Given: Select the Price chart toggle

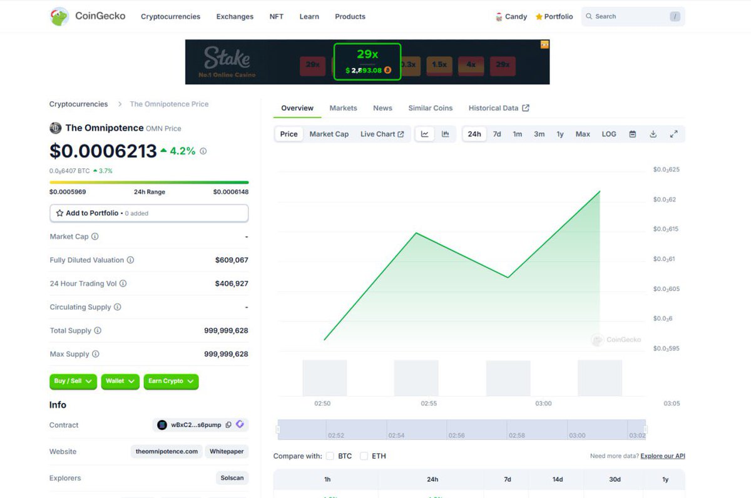Looking at the screenshot, I should [x=289, y=134].
